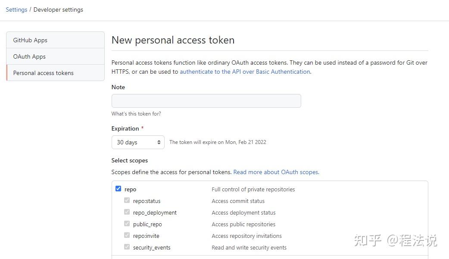Toggle the public_repo checkbox
The image size is (449, 259).
click(127, 224)
